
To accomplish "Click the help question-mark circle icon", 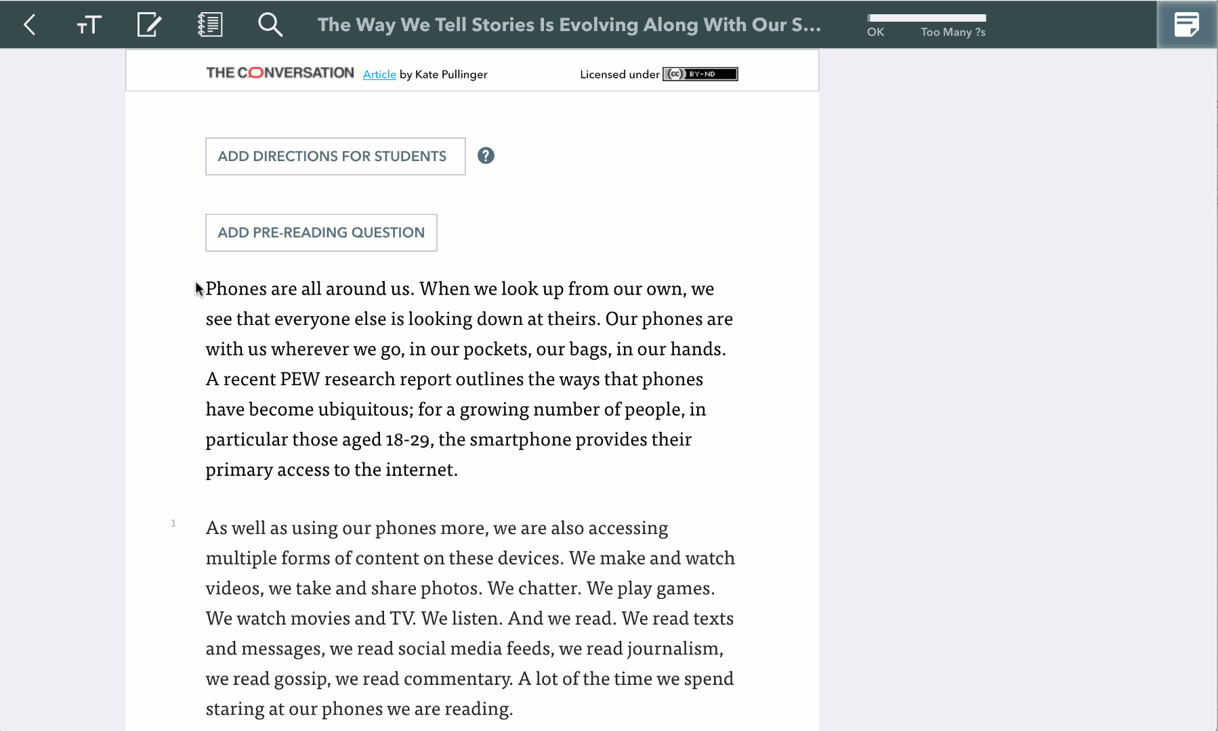I will pyautogui.click(x=486, y=156).
